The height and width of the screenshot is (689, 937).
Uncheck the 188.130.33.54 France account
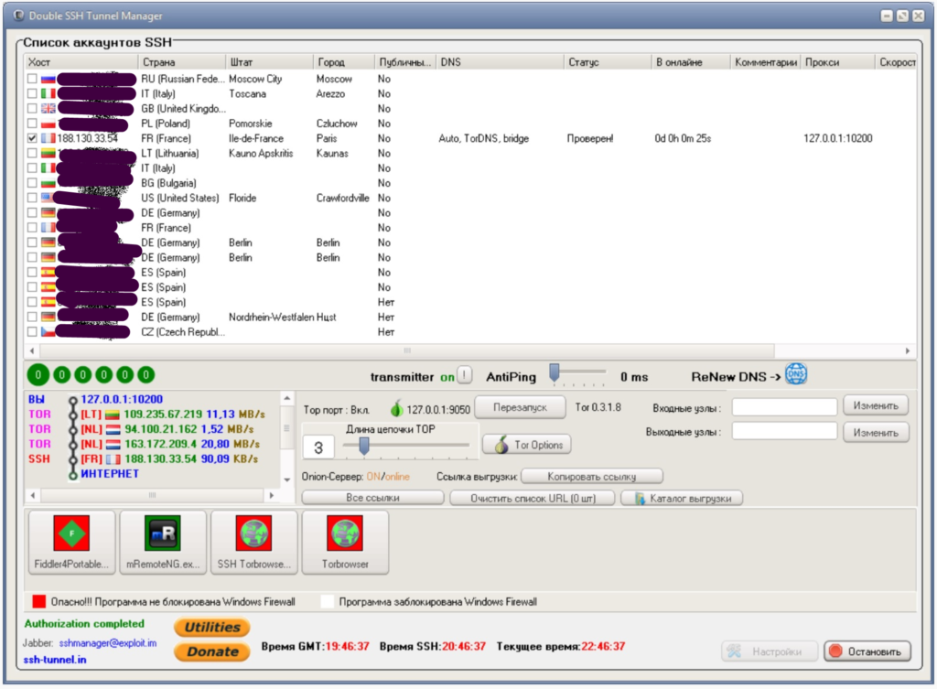30,138
